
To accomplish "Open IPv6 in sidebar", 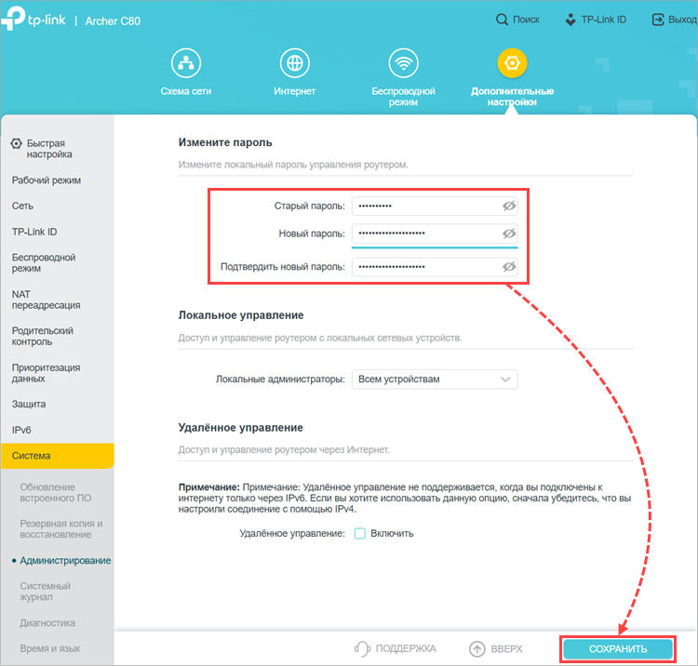I will [x=21, y=431].
